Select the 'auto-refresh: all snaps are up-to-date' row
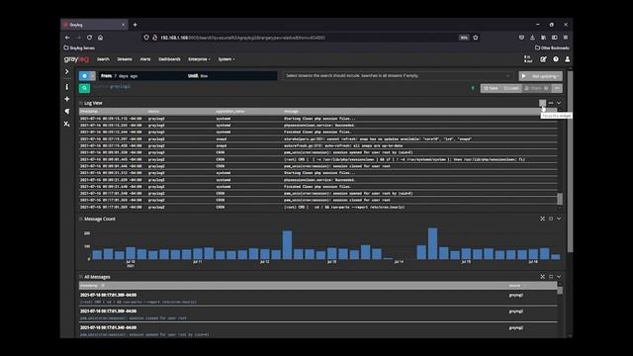This screenshot has height=356, width=633. tap(318, 145)
